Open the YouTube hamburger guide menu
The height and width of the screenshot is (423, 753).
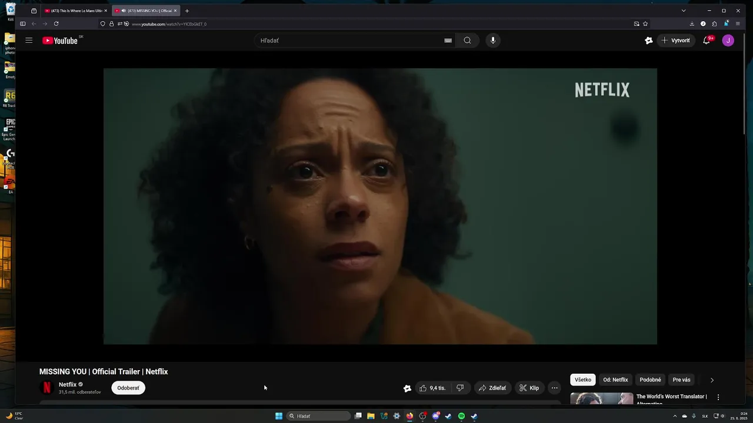[29, 41]
